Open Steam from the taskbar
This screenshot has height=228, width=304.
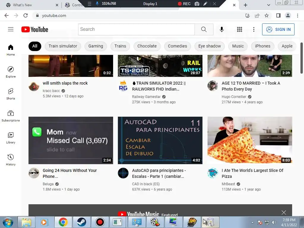click(81, 222)
